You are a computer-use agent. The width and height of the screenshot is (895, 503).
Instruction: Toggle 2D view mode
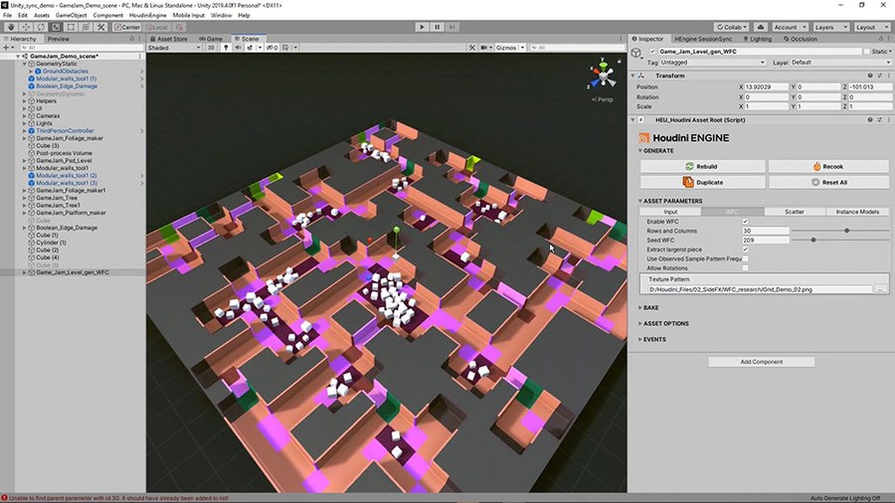click(x=211, y=48)
